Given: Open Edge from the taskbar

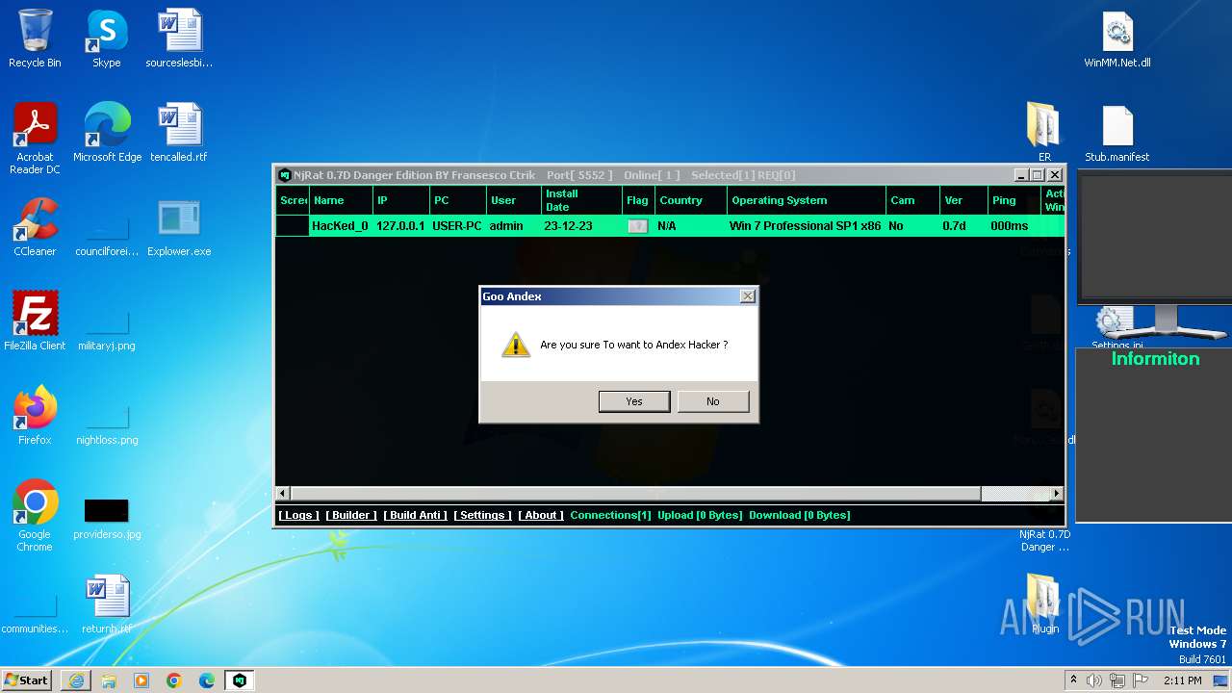Looking at the screenshot, I should 207,680.
